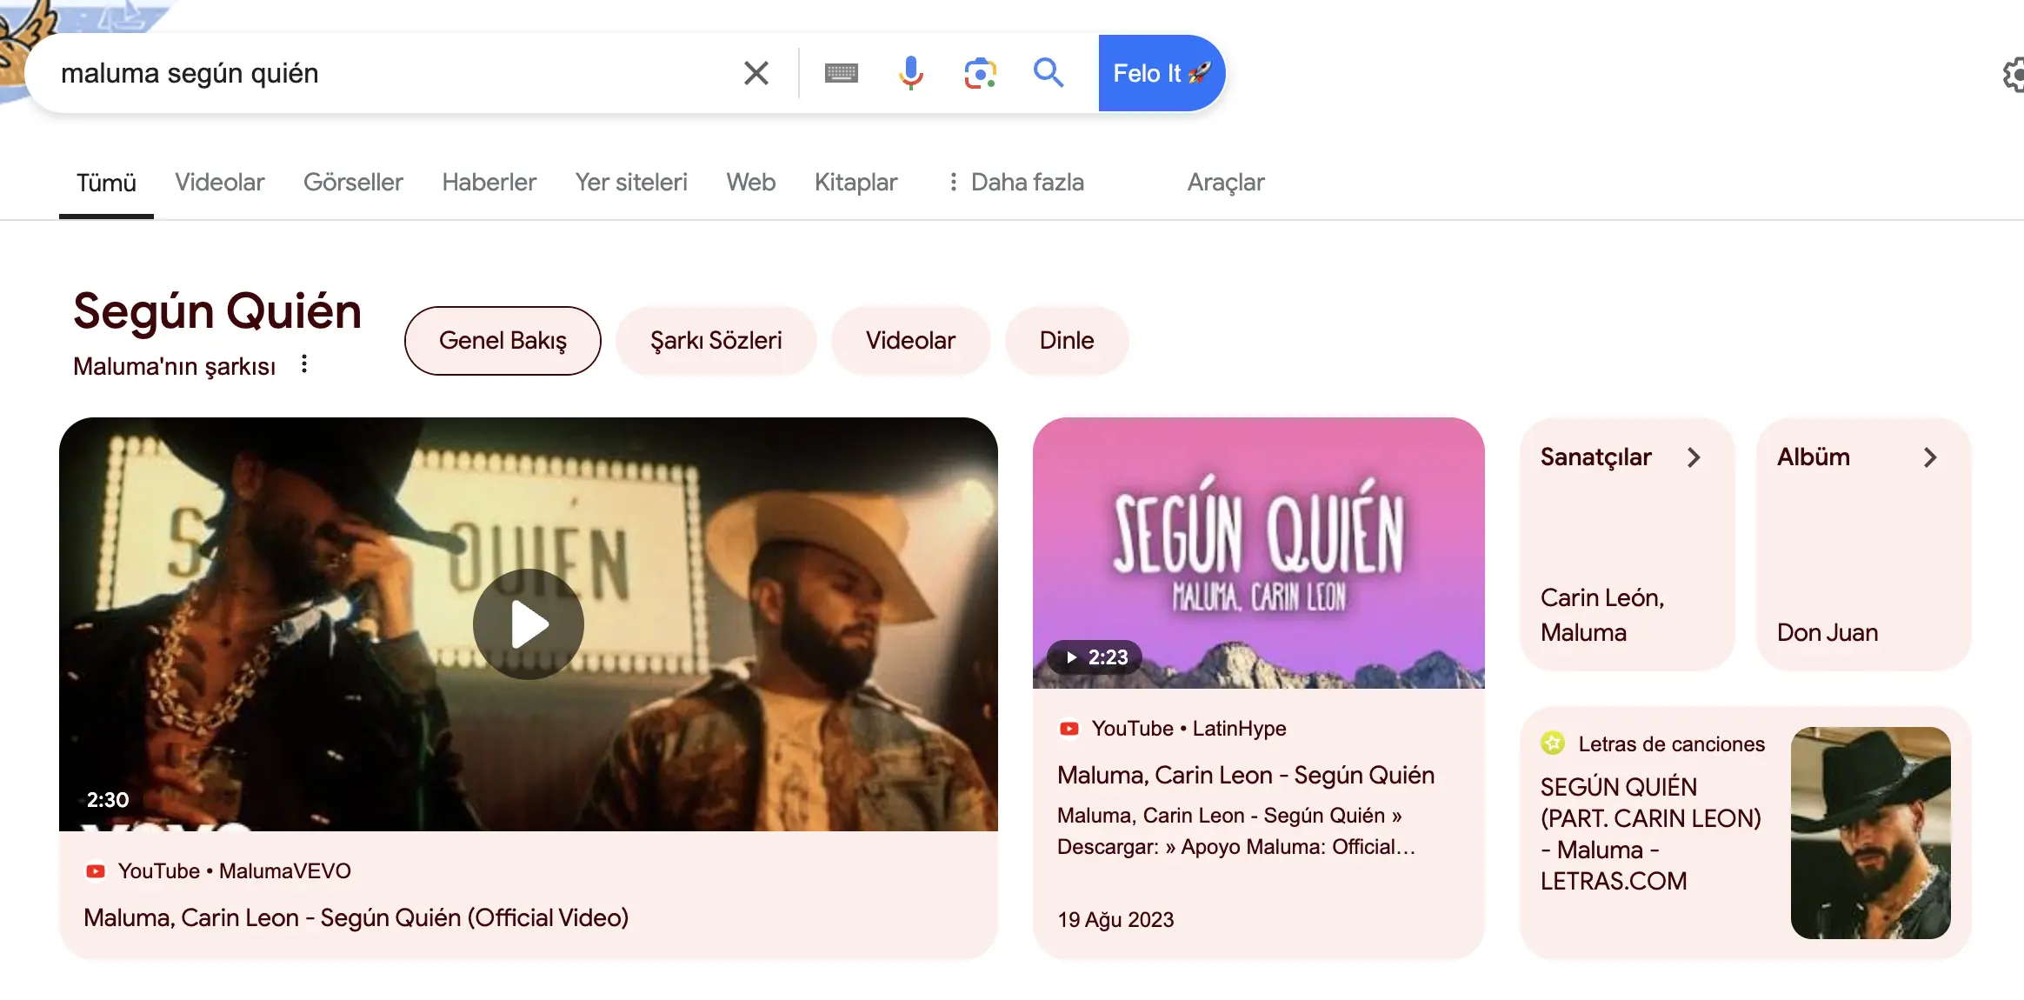This screenshot has width=2024, height=1000.
Task: Open the Maluma, Carin Leon Official Video title link
Action: pos(356,918)
